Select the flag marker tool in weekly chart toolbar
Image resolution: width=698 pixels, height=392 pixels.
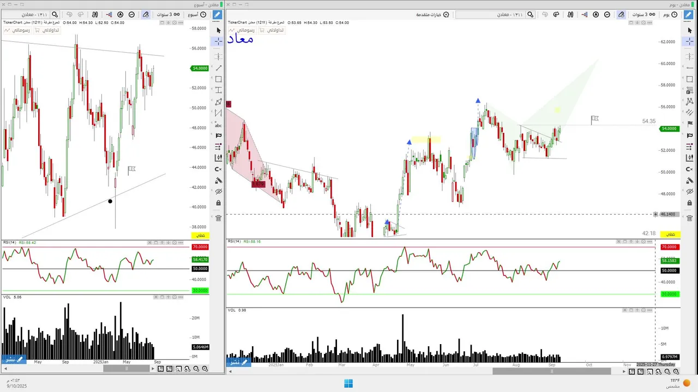219,136
